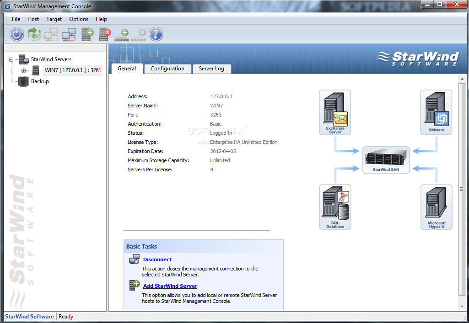This screenshot has height=323, width=469.
Task: Click the Exchange Server diagram icon
Action: [335, 112]
